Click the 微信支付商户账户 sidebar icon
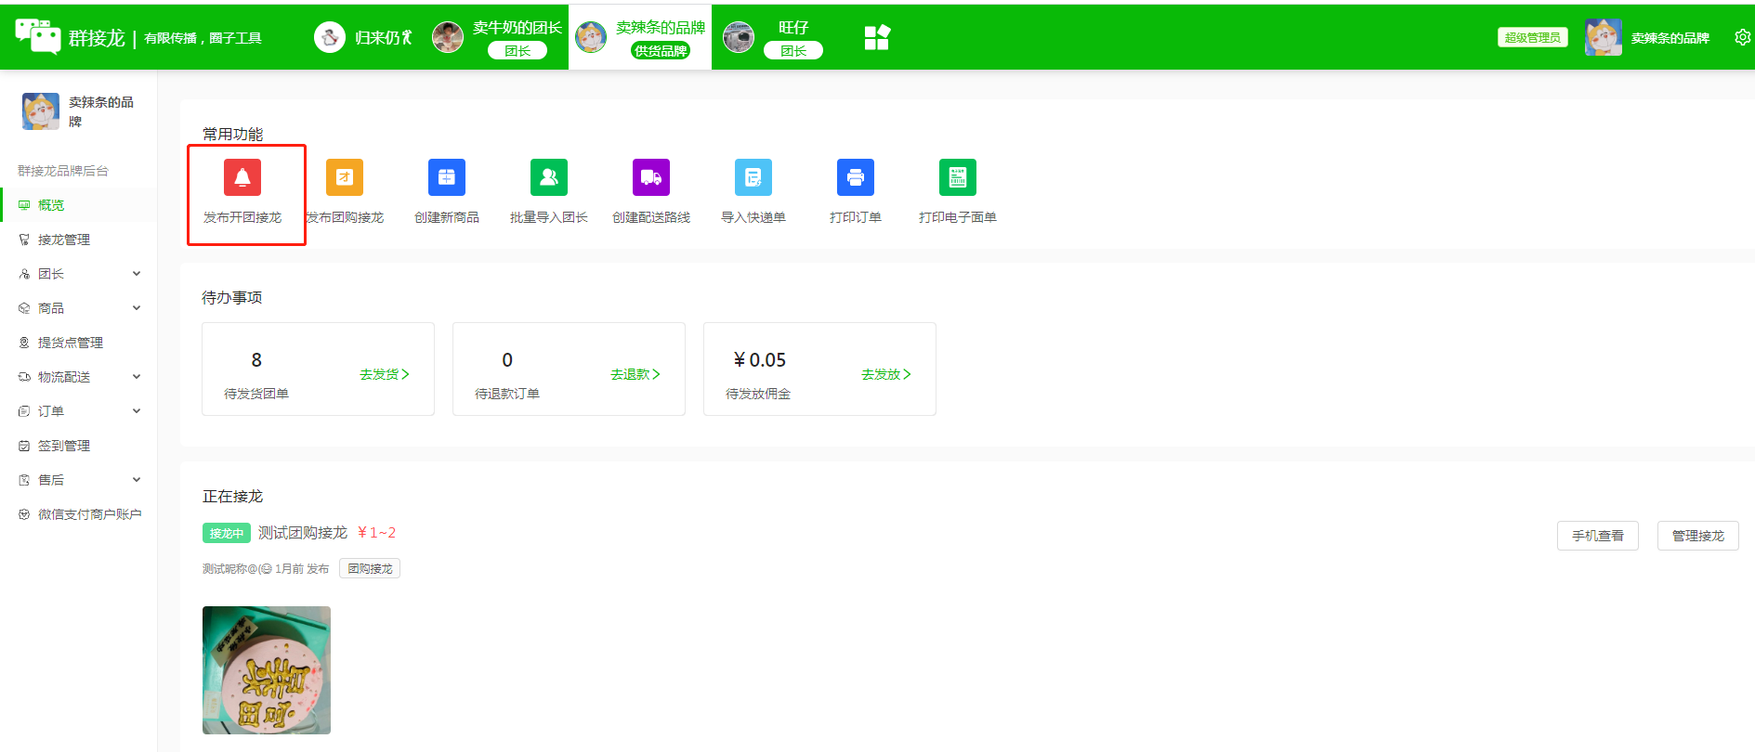This screenshot has height=752, width=1755. point(24,514)
